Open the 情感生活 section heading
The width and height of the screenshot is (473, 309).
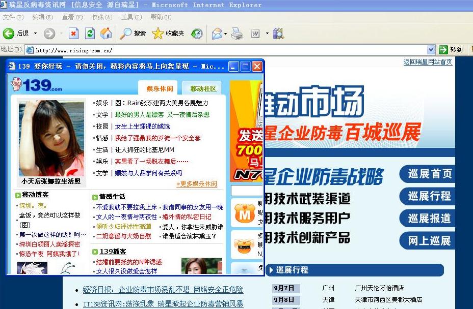(x=112, y=197)
